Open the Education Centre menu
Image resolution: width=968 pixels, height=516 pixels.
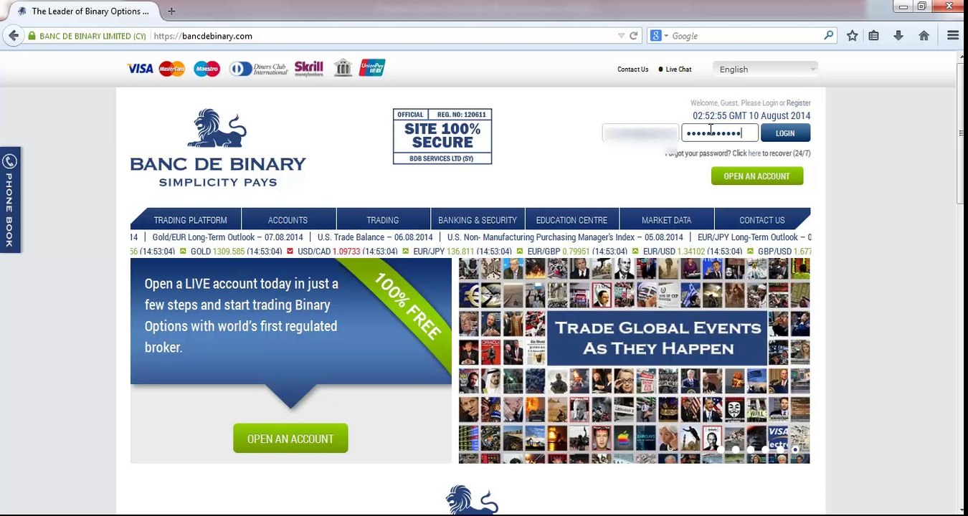[x=571, y=220]
